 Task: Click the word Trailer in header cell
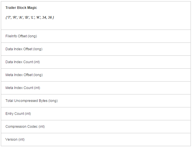click(x=11, y=8)
